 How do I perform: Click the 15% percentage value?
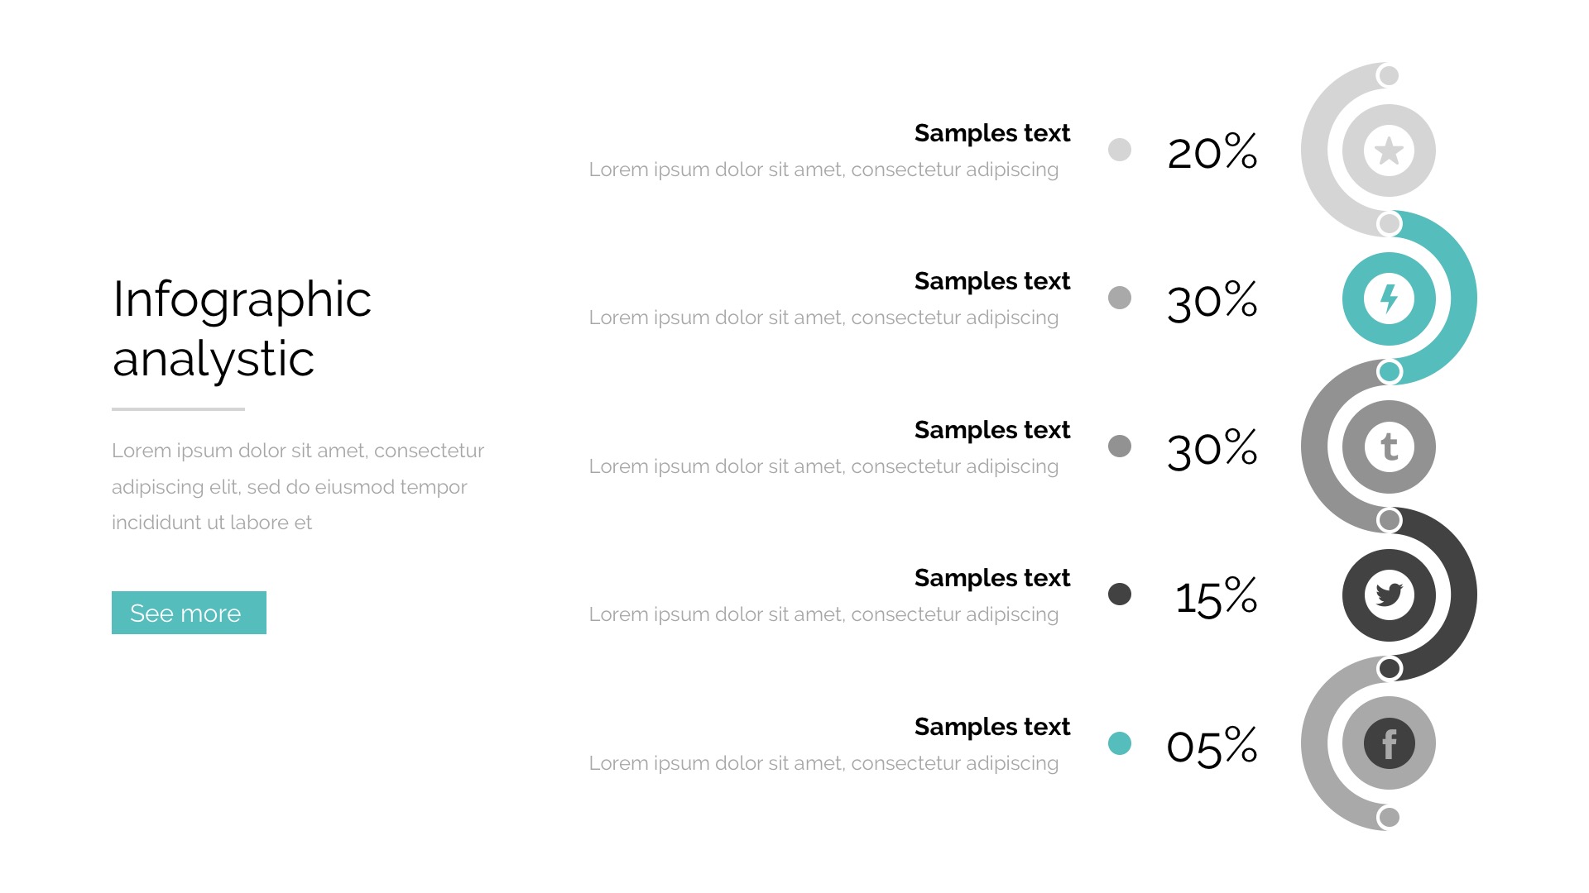1215,597
